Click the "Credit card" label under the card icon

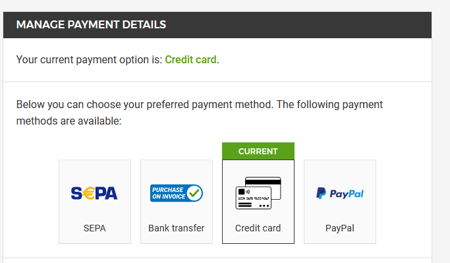(x=258, y=228)
